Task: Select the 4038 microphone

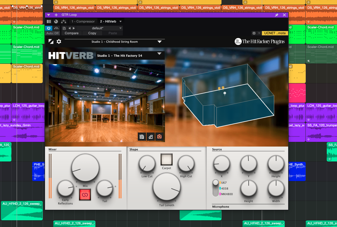Action: (225, 188)
